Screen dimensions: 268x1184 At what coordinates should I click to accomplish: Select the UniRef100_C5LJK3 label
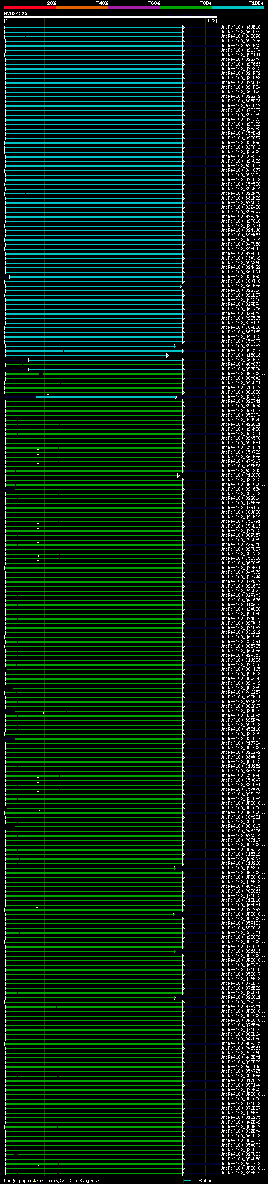point(240,494)
